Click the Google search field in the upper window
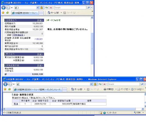Viewport: 146px width, 122px height. pos(70,8)
